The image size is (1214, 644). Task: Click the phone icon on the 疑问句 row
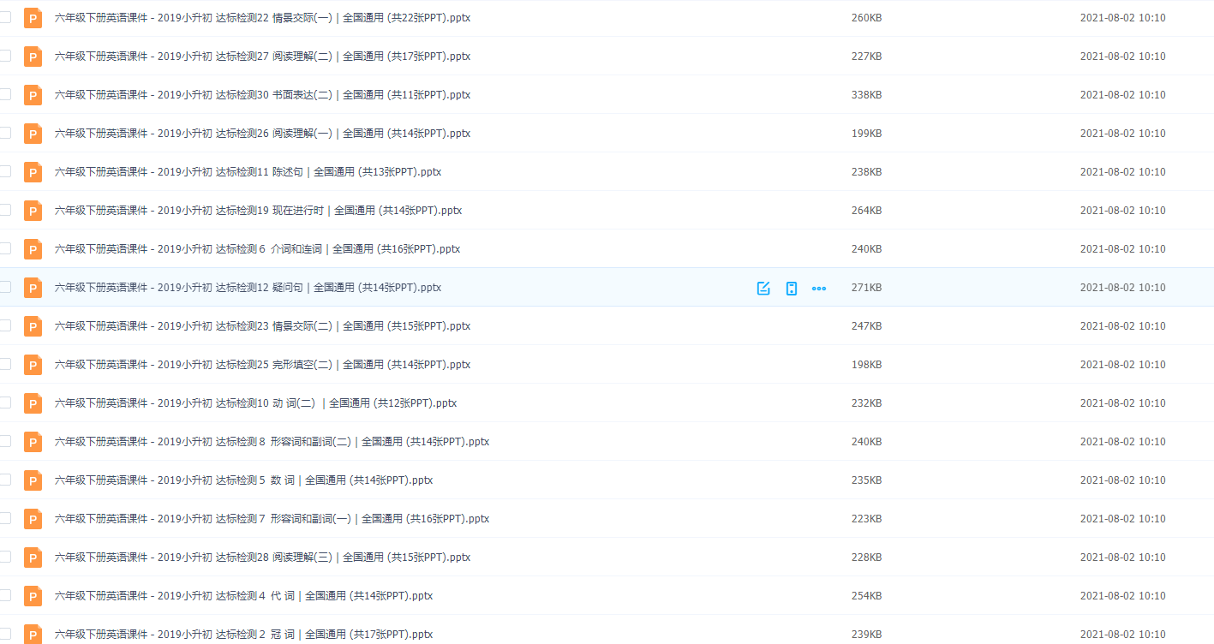pos(792,289)
